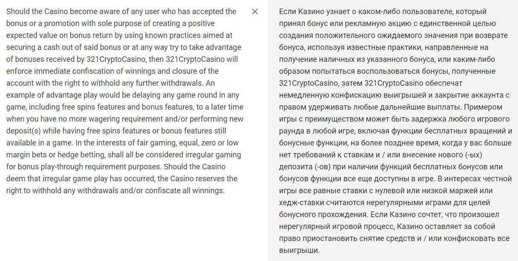The width and height of the screenshot is (518, 261).
Task: Click final word "выигрыши." in the translation
Action: pos(299,250)
